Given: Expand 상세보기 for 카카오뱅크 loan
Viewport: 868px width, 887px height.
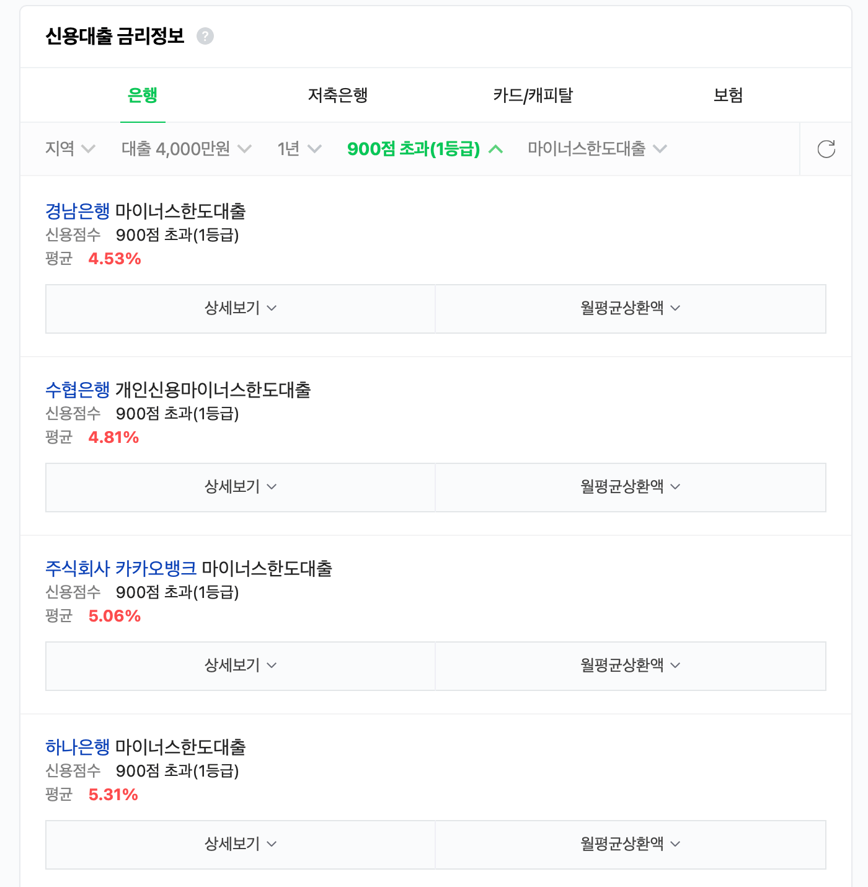Looking at the screenshot, I should tap(241, 666).
